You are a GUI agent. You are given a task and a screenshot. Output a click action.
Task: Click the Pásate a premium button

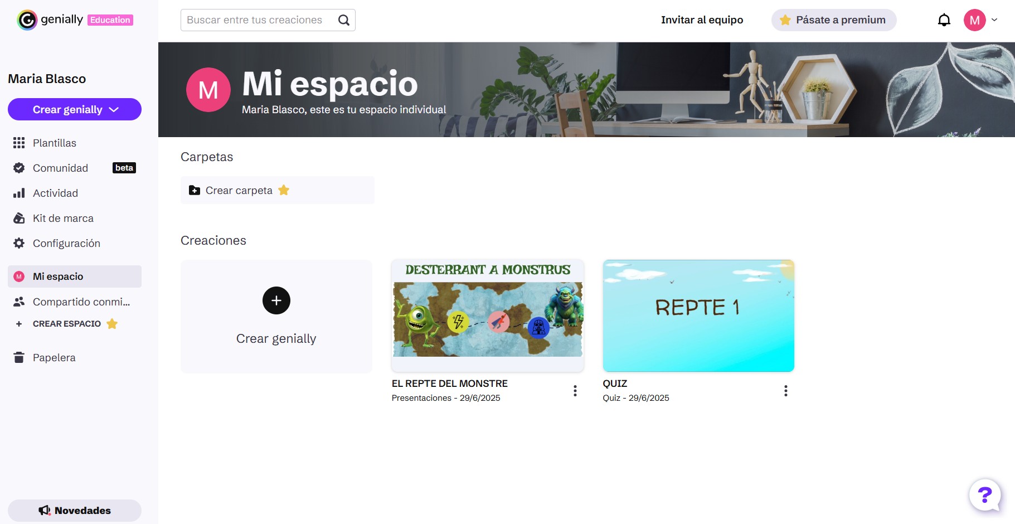click(x=833, y=20)
